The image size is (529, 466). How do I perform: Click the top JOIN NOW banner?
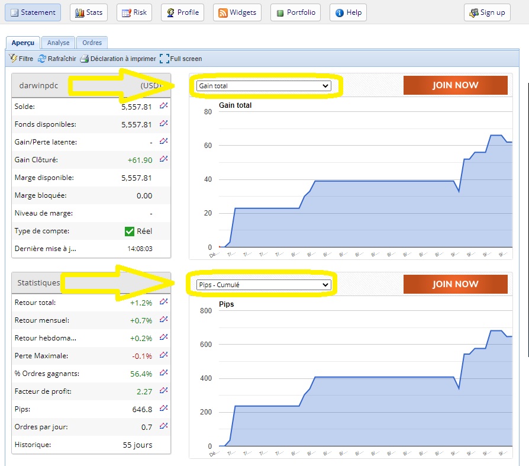pos(455,85)
